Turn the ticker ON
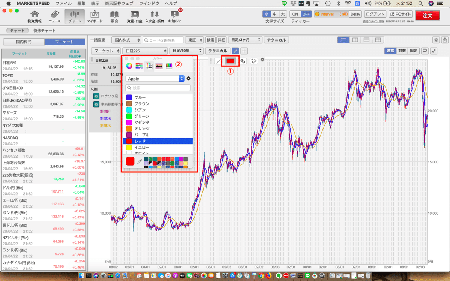This screenshot has height=281, width=450. pos(295,14)
